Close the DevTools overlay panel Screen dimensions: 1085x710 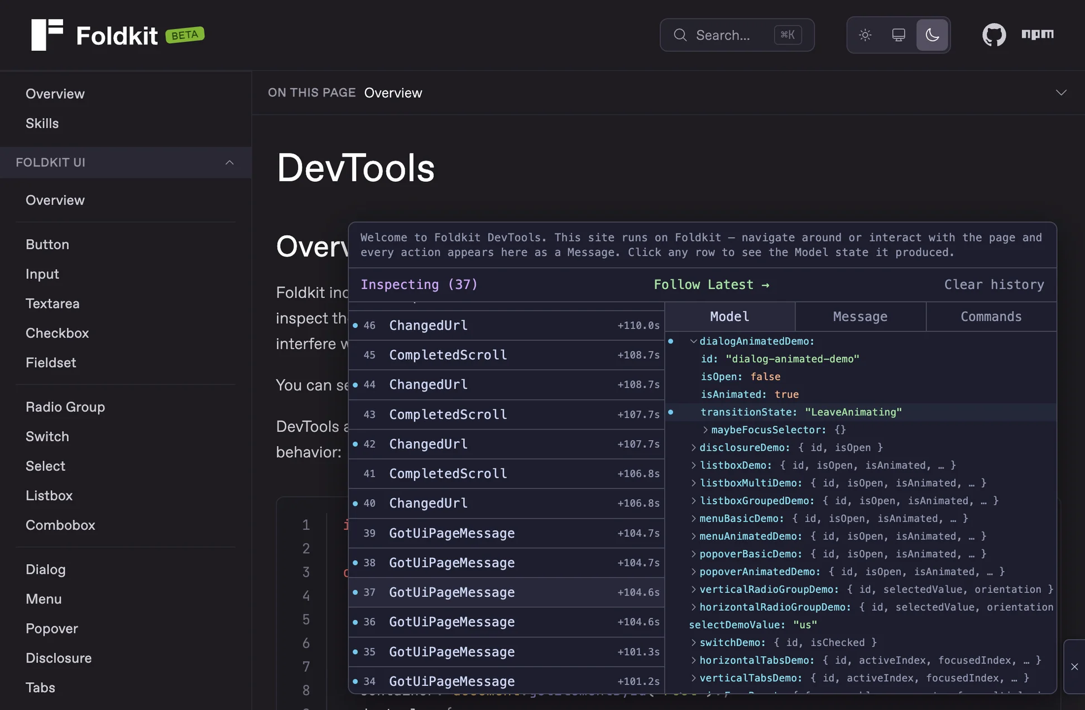point(1074,666)
